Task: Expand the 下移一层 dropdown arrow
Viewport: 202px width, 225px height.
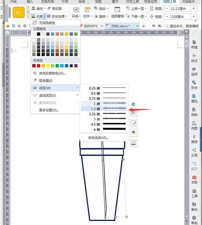Action: click(x=146, y=16)
